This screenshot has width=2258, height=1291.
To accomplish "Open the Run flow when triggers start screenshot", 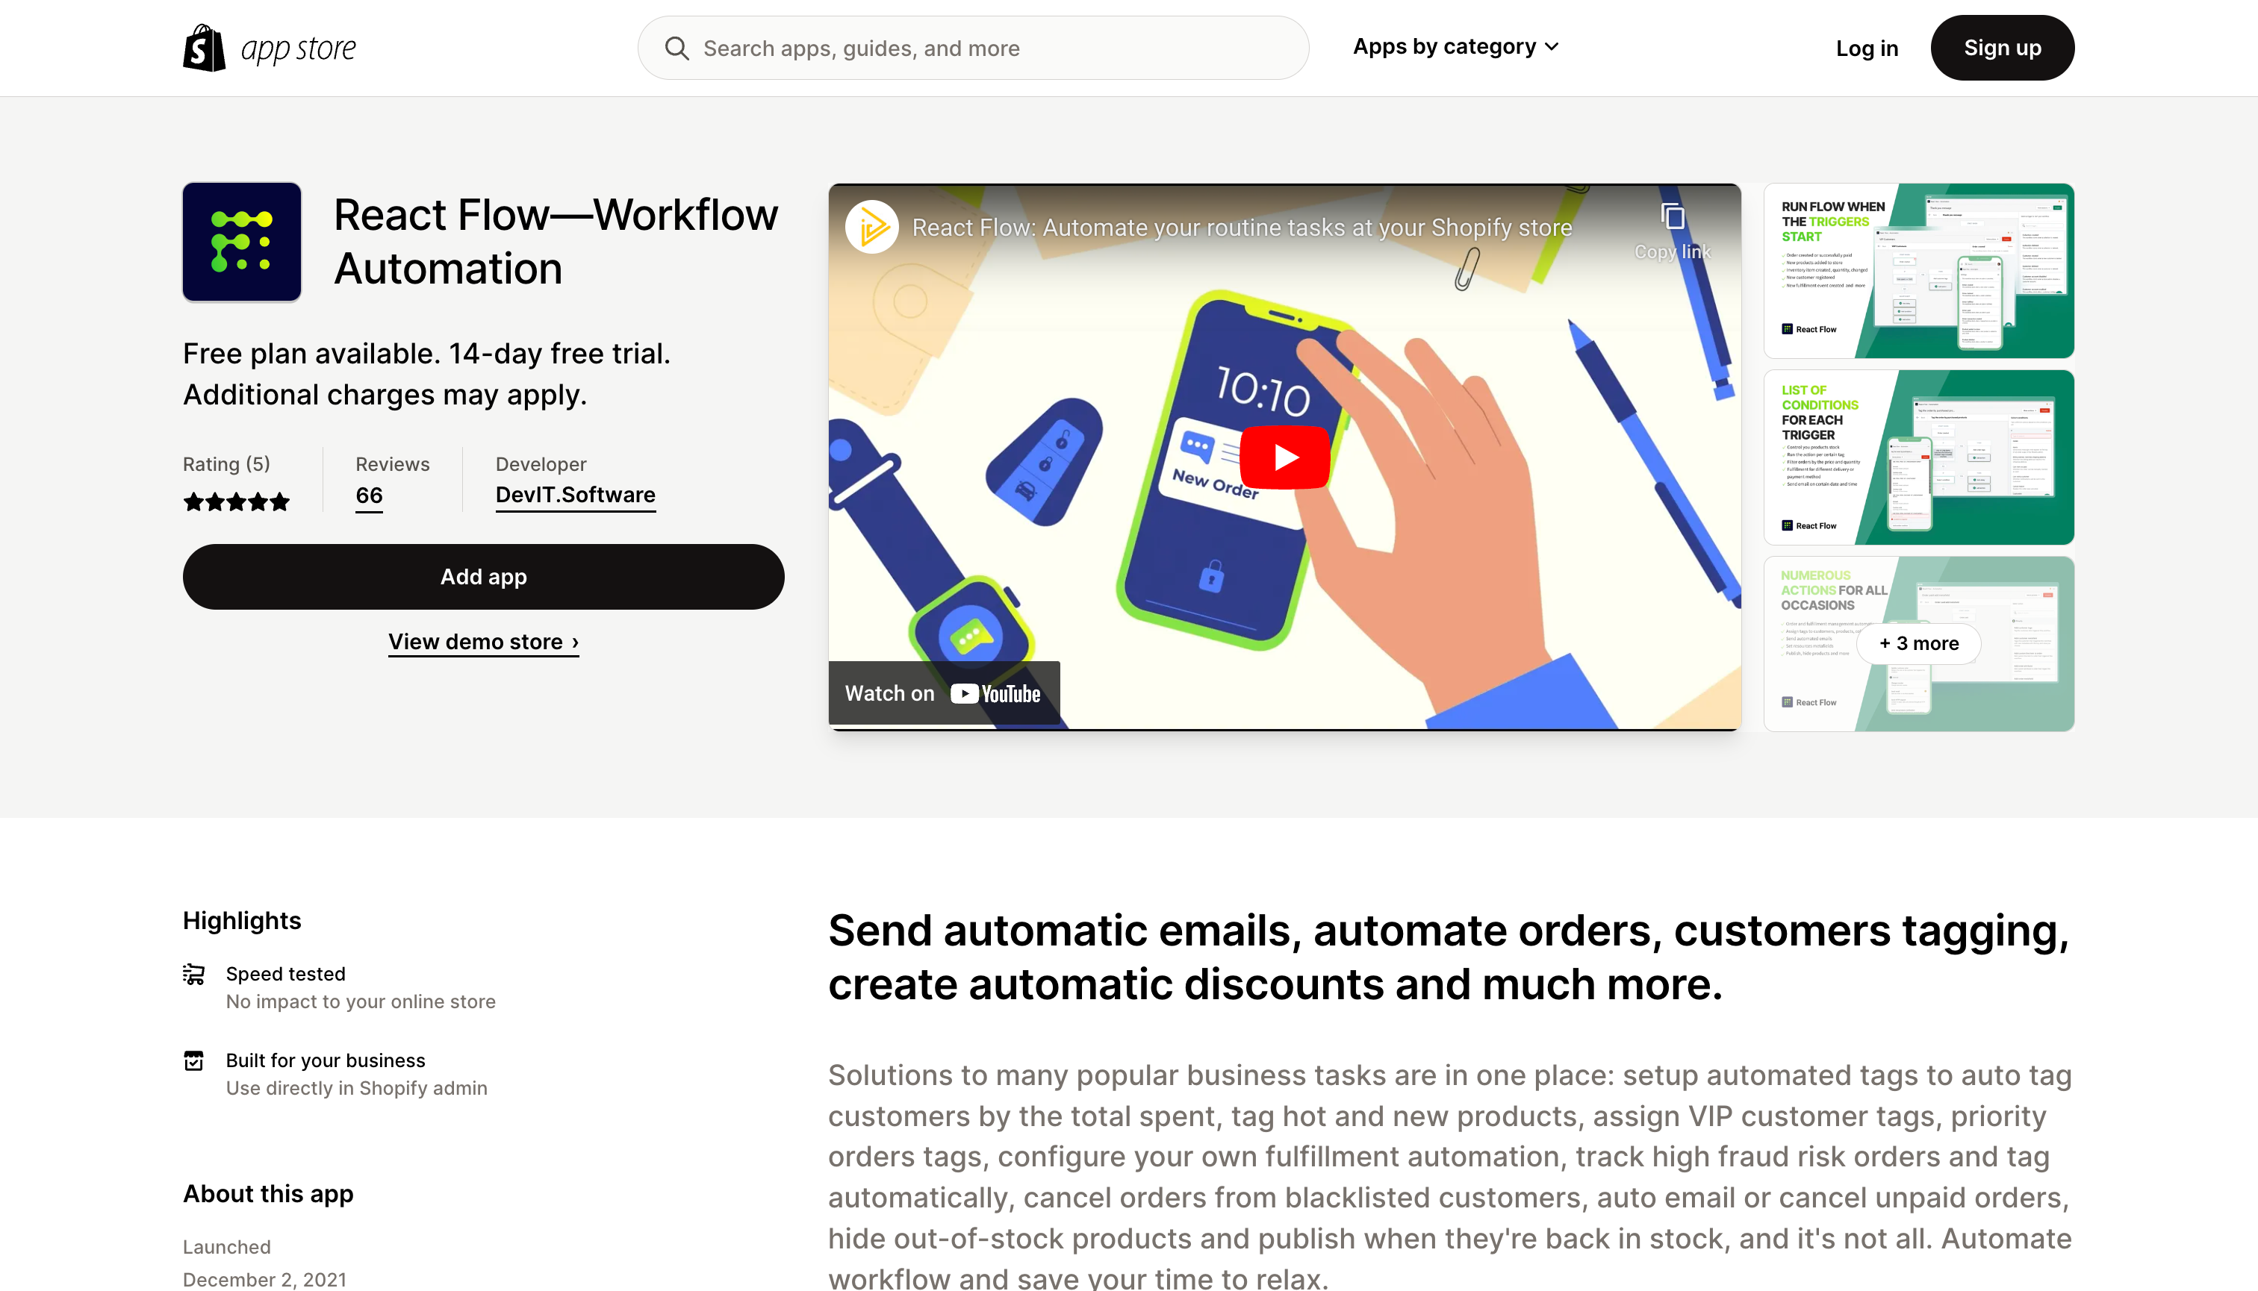I will pyautogui.click(x=1919, y=272).
